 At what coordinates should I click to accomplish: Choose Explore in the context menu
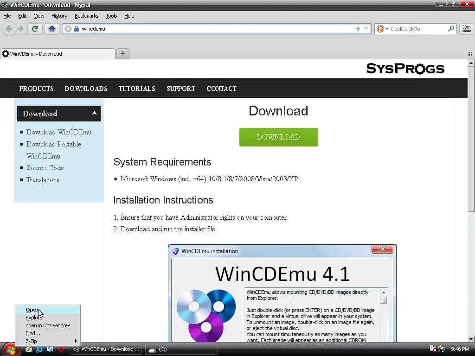(x=48, y=318)
